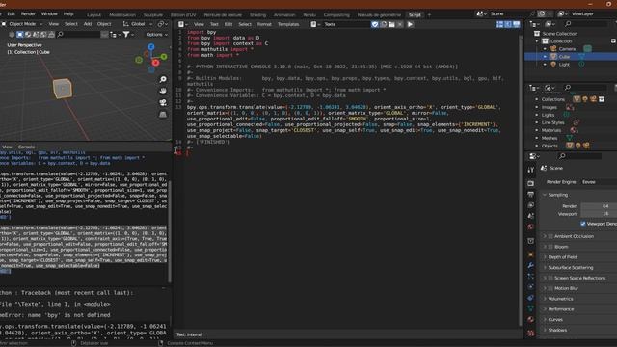617x347 pixels.
Task: Open the Object Mode dropdown
Action: [x=22, y=24]
